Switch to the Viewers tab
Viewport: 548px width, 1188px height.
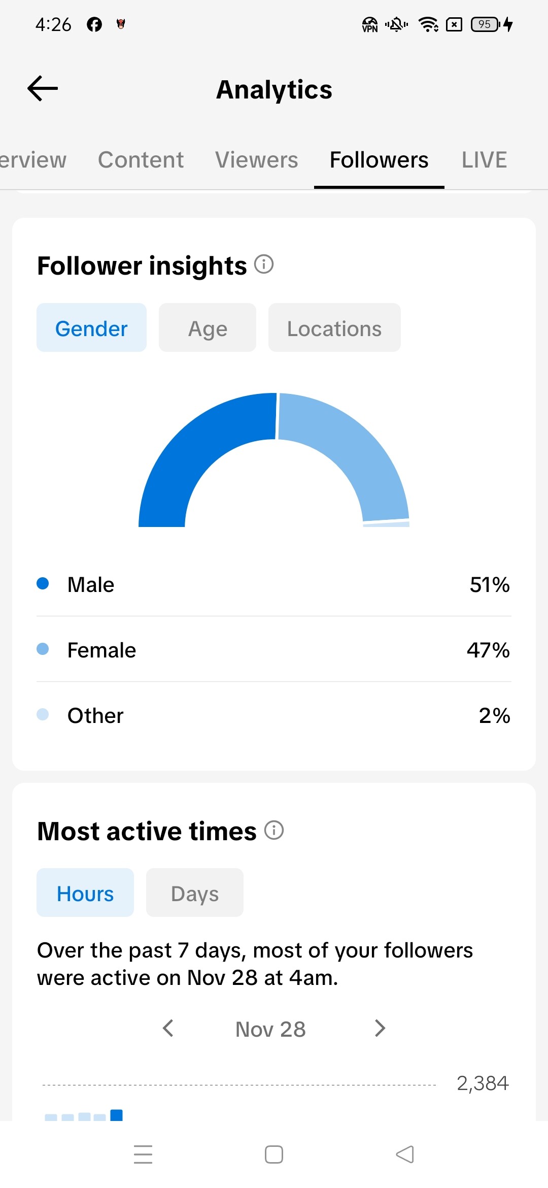[x=256, y=160]
